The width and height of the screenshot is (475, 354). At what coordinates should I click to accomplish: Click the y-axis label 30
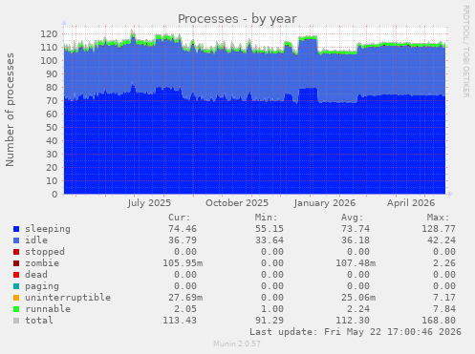pyautogui.click(x=52, y=155)
